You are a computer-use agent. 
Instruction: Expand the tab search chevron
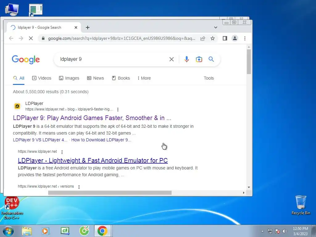pyautogui.click(x=215, y=27)
